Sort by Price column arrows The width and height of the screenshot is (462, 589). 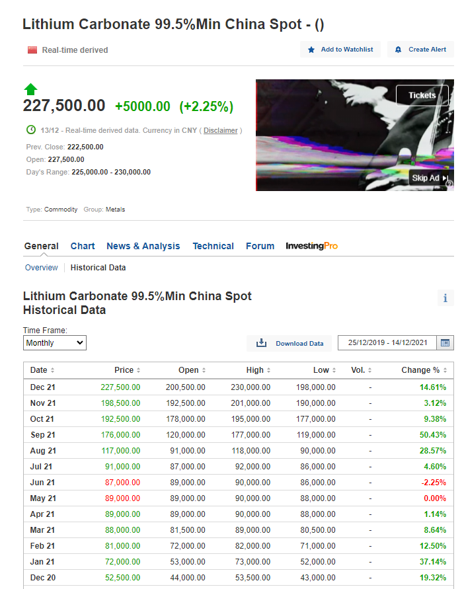click(139, 370)
